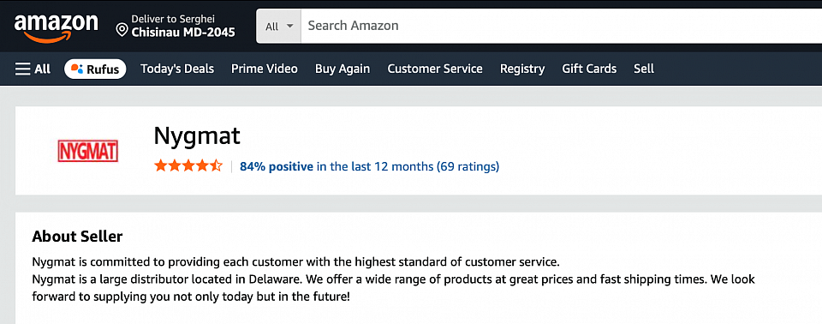
Task: Click the orange star rating icons
Action: click(188, 166)
